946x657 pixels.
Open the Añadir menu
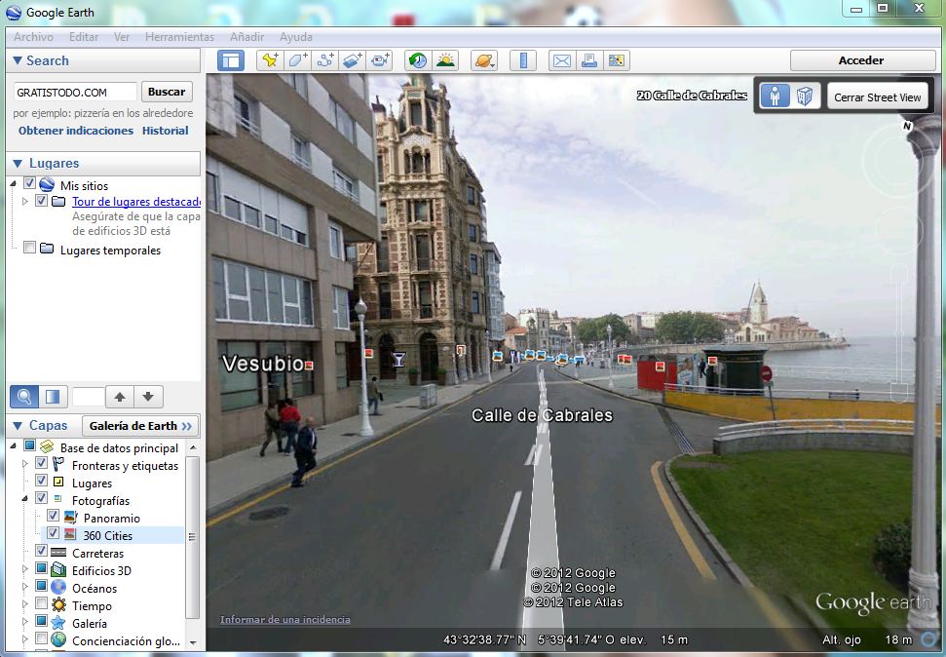click(x=246, y=37)
